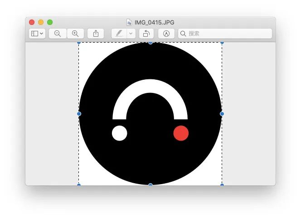Zoom out of the image
The width and height of the screenshot is (301, 219).
pos(58,34)
